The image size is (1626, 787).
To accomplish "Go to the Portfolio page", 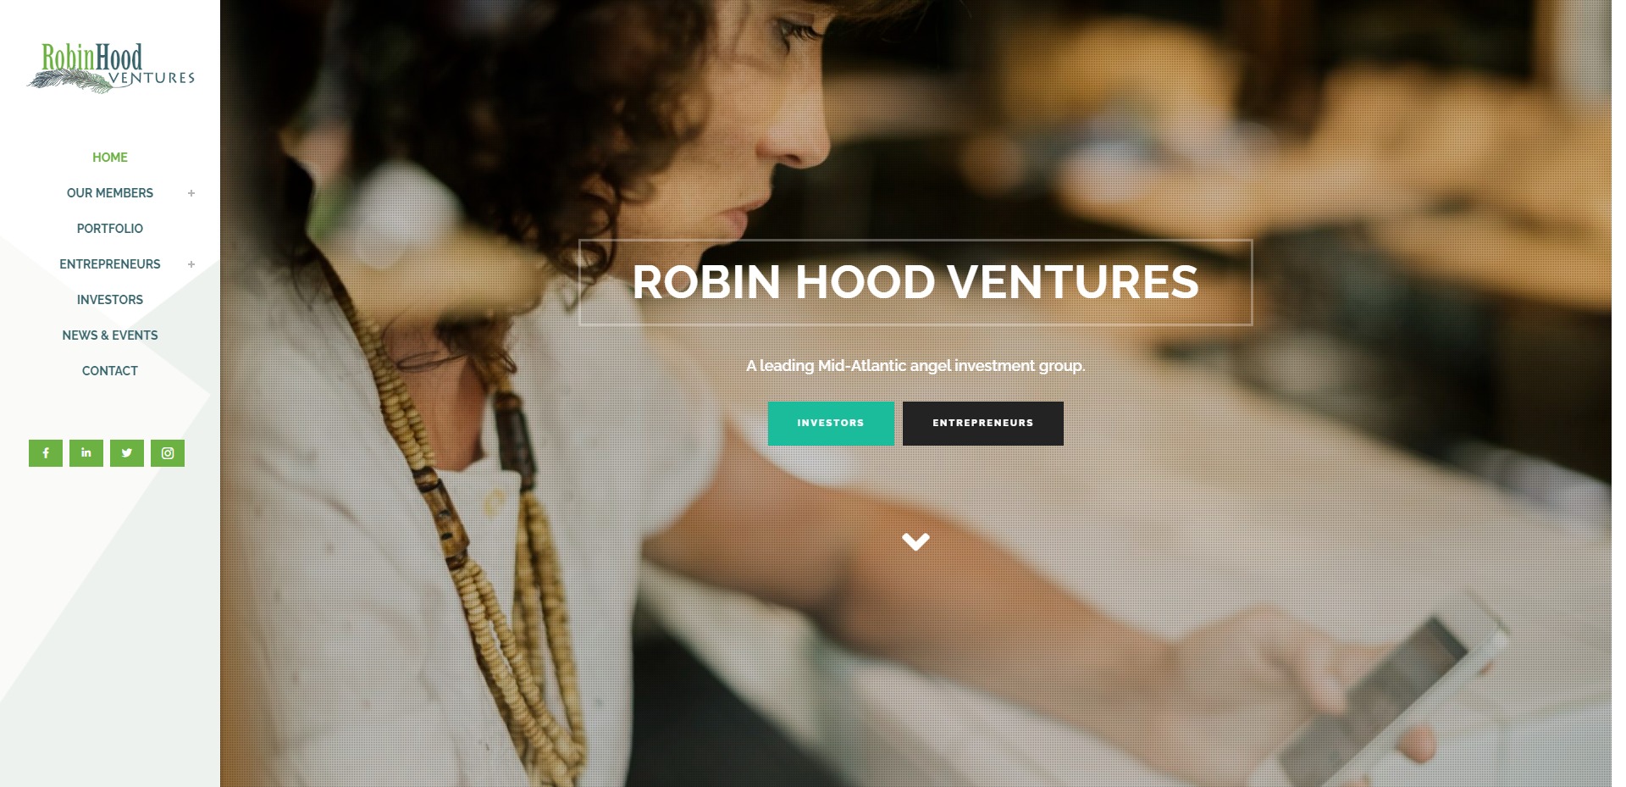I will [x=110, y=229].
